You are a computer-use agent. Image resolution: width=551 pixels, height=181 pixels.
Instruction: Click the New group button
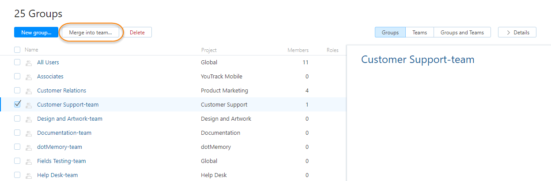[36, 32]
